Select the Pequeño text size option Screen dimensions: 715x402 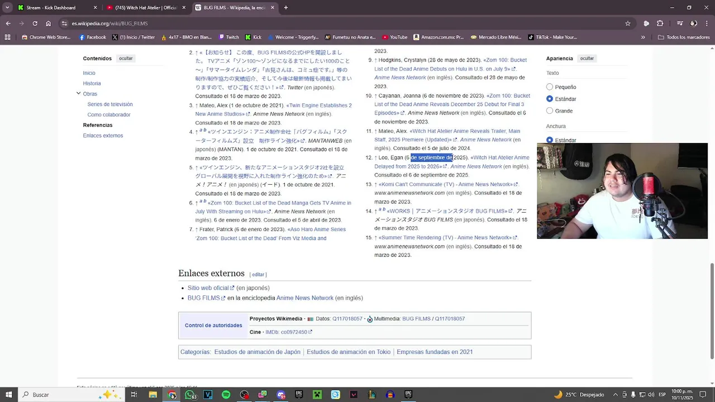550,87
